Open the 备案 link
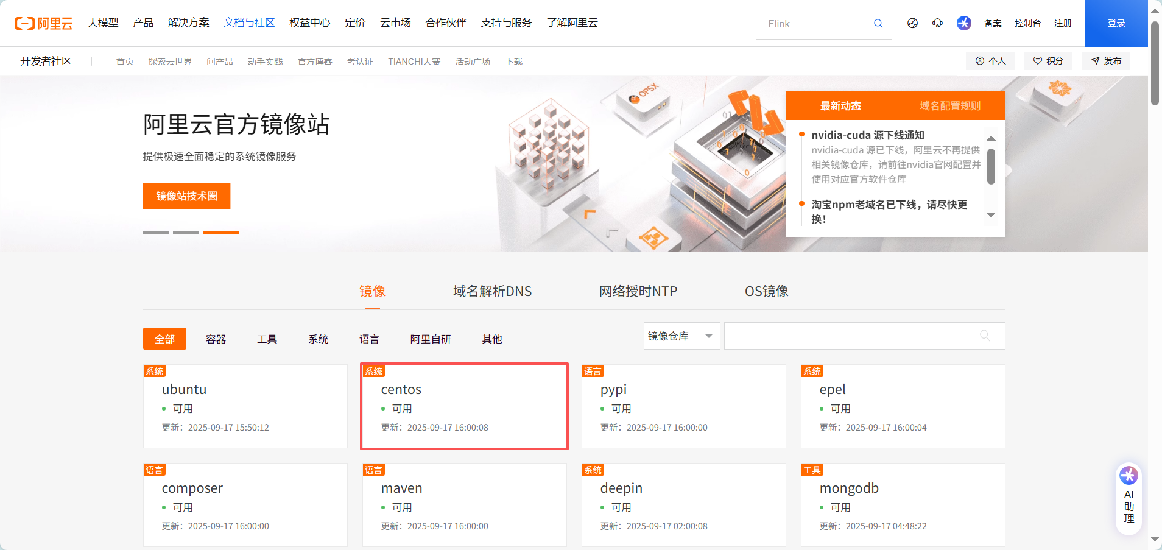The width and height of the screenshot is (1162, 550). click(x=993, y=23)
